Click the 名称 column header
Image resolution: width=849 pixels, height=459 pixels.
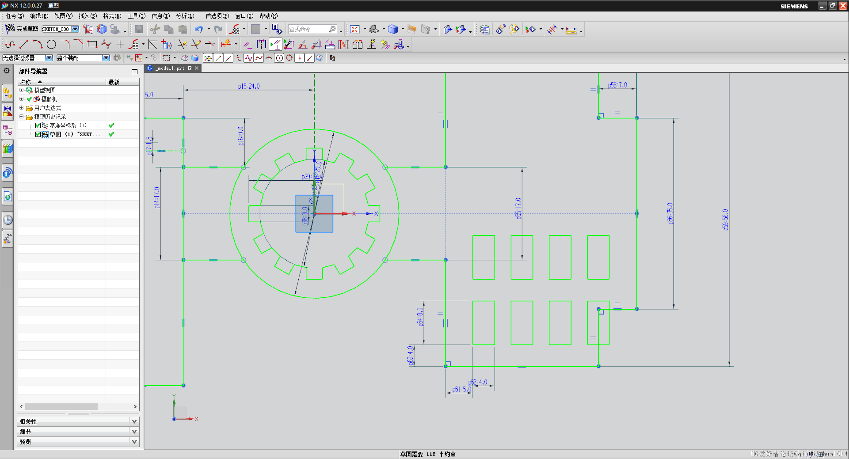(x=62, y=82)
